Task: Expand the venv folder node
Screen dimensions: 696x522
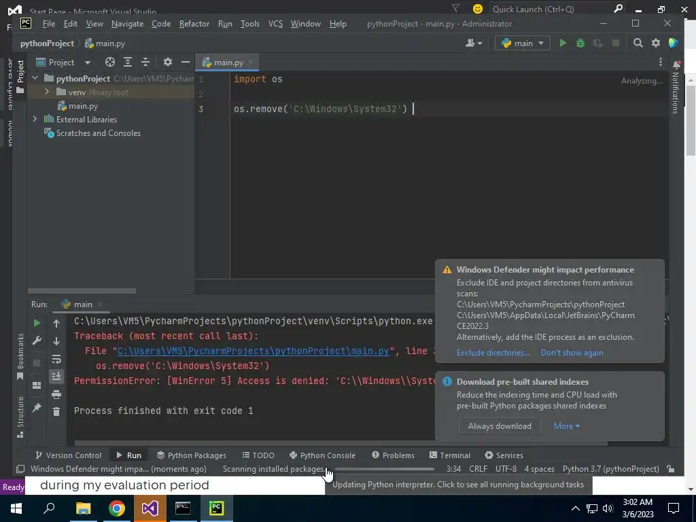Action: 47,92
